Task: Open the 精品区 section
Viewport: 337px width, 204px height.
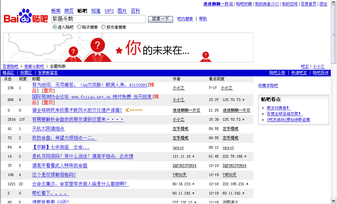Action: [9, 73]
